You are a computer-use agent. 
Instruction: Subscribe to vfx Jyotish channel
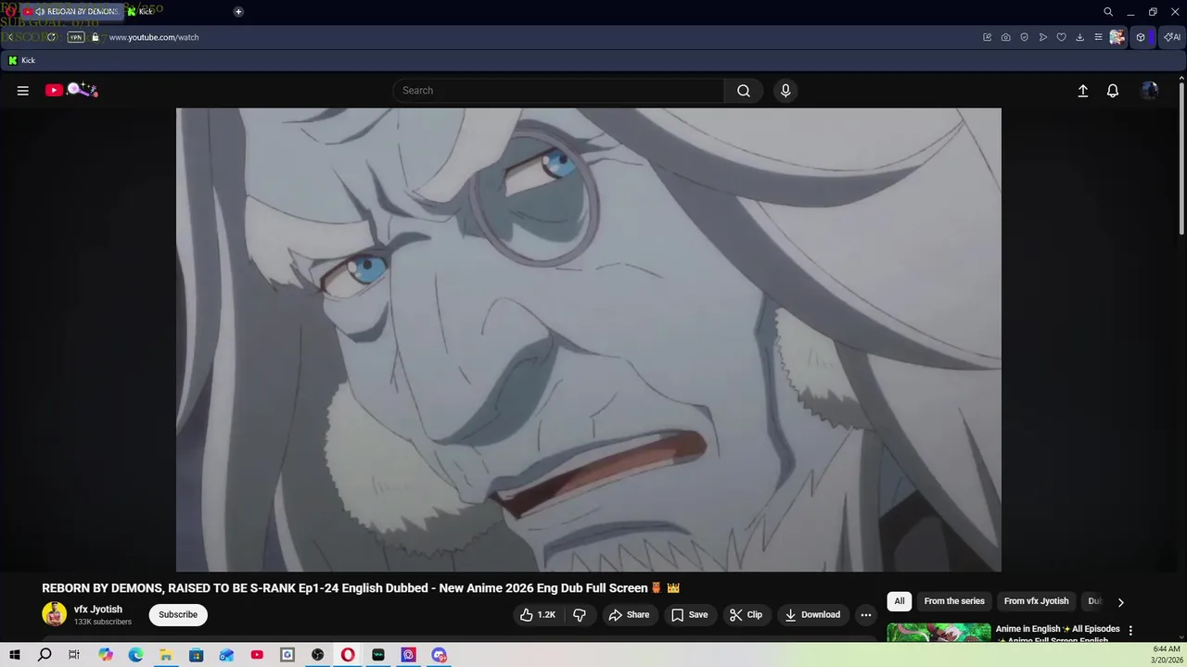[178, 615]
